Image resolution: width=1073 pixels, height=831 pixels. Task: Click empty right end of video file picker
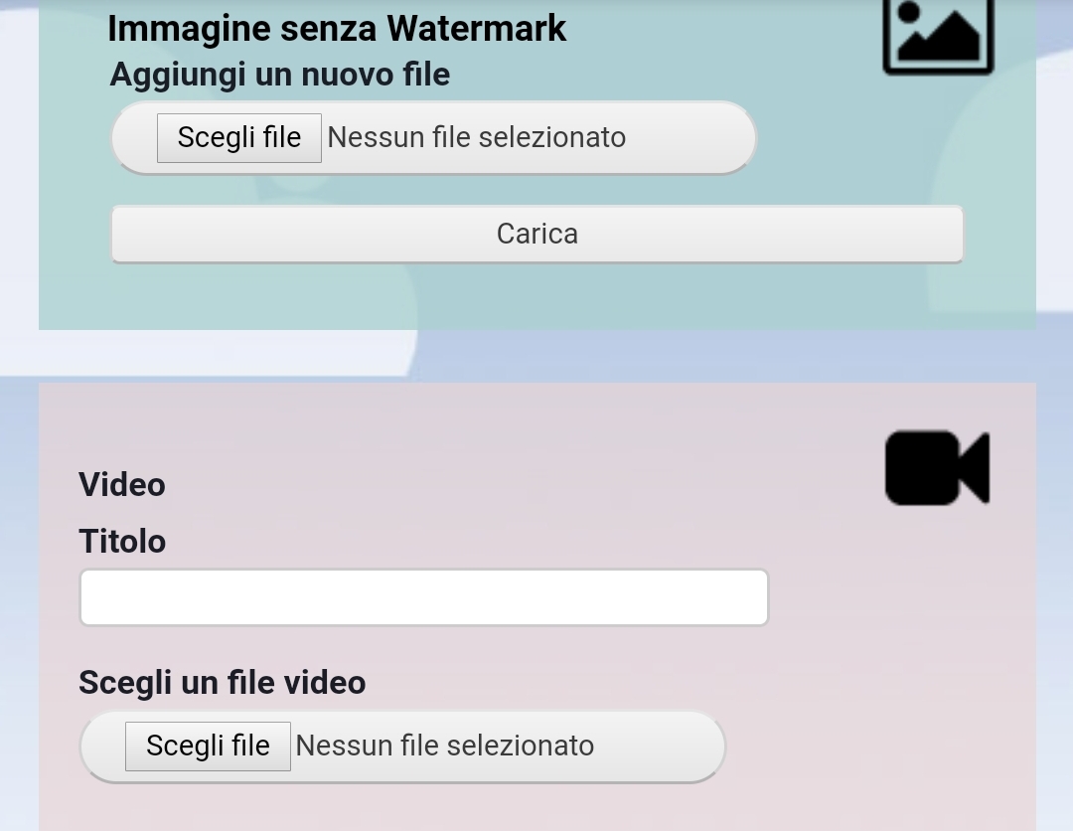[661, 747]
